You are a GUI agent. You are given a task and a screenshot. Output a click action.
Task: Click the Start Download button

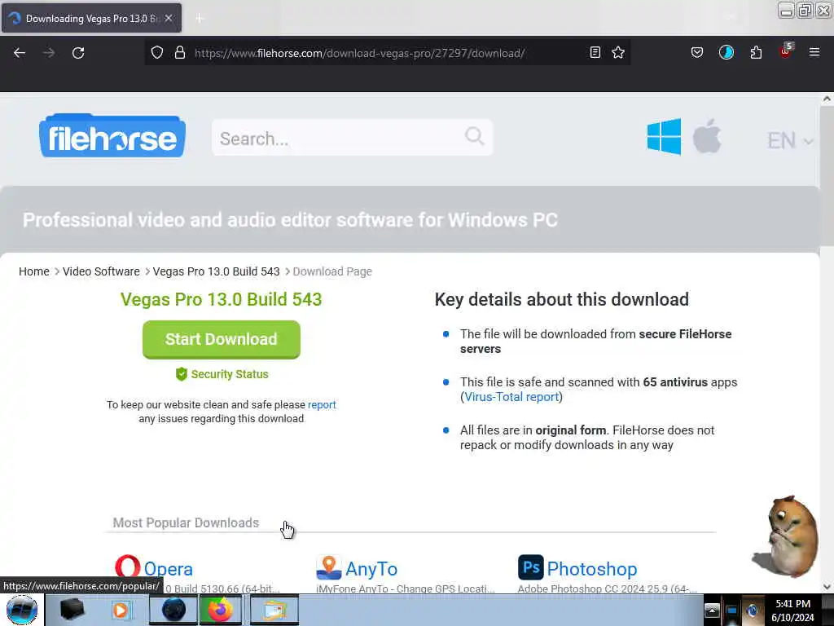tap(222, 340)
